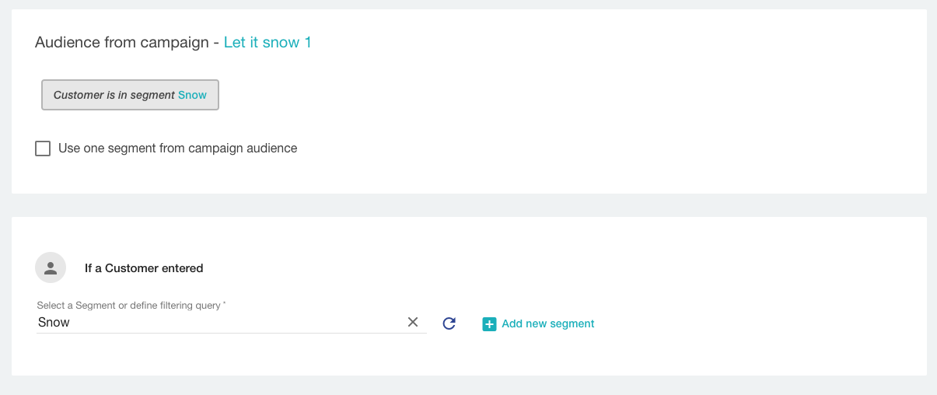Click the customer avatar icon
The height and width of the screenshot is (395, 937).
tap(51, 268)
